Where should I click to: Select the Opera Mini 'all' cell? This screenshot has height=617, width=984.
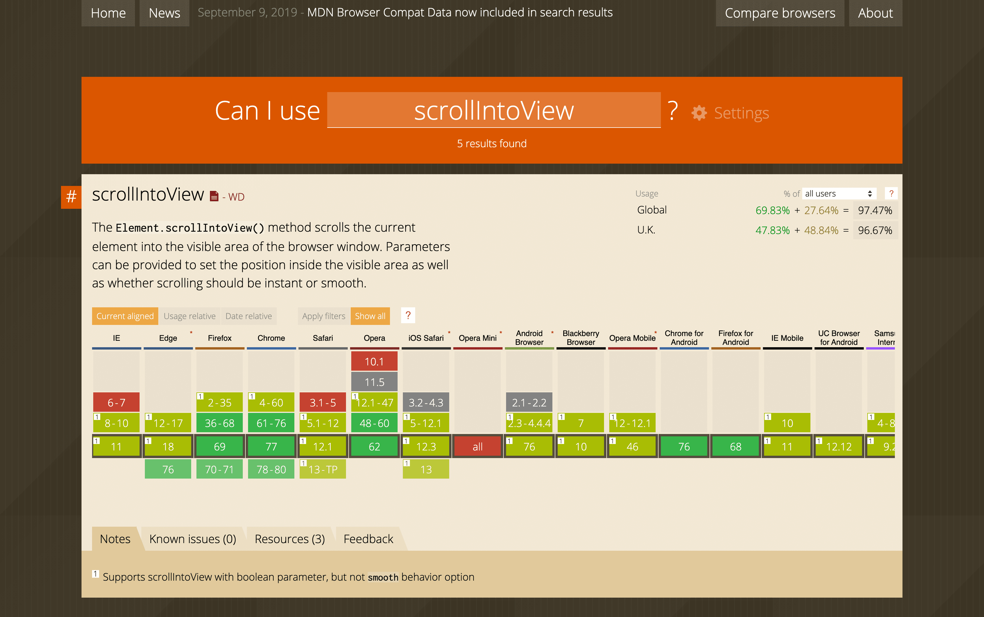pos(478,446)
